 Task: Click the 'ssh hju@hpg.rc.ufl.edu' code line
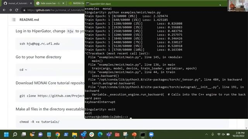tap(40, 44)
